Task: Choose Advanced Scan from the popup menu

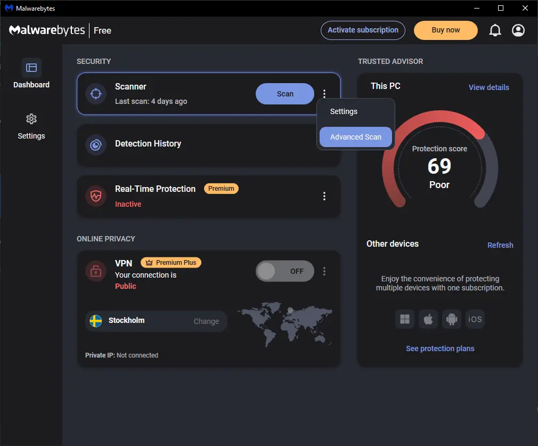Action: 355,137
